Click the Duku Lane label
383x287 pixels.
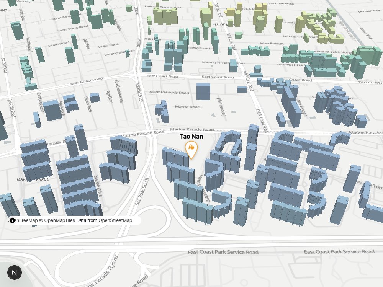[108, 46]
